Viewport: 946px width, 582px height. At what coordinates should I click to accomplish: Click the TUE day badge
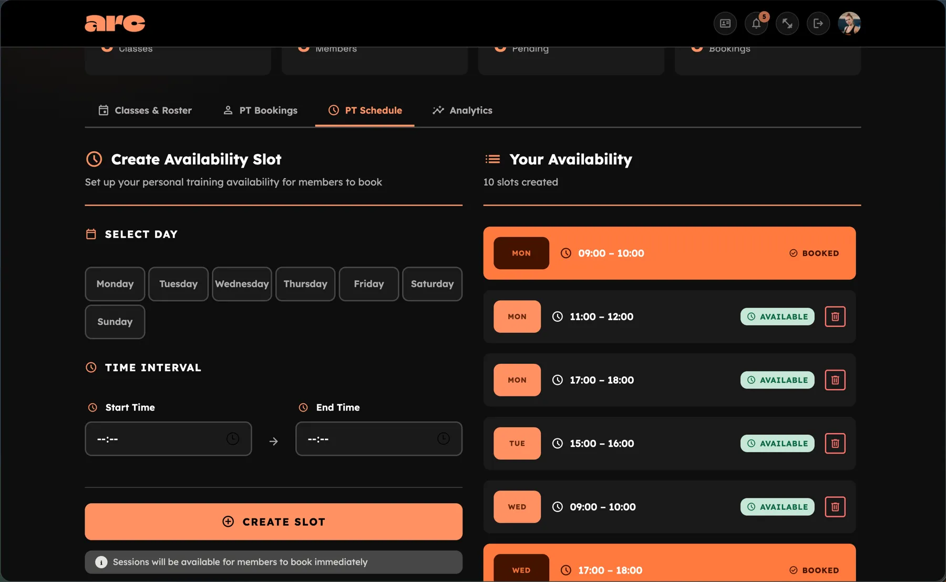tap(517, 444)
